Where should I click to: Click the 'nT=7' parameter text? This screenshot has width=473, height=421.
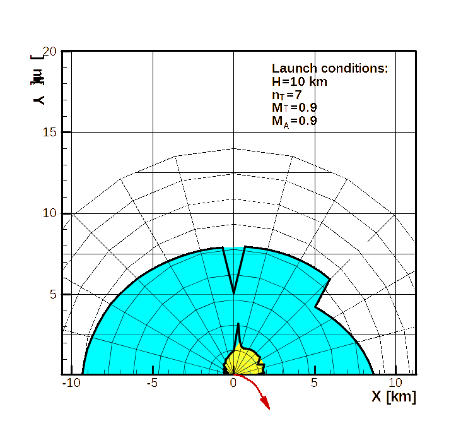286,95
